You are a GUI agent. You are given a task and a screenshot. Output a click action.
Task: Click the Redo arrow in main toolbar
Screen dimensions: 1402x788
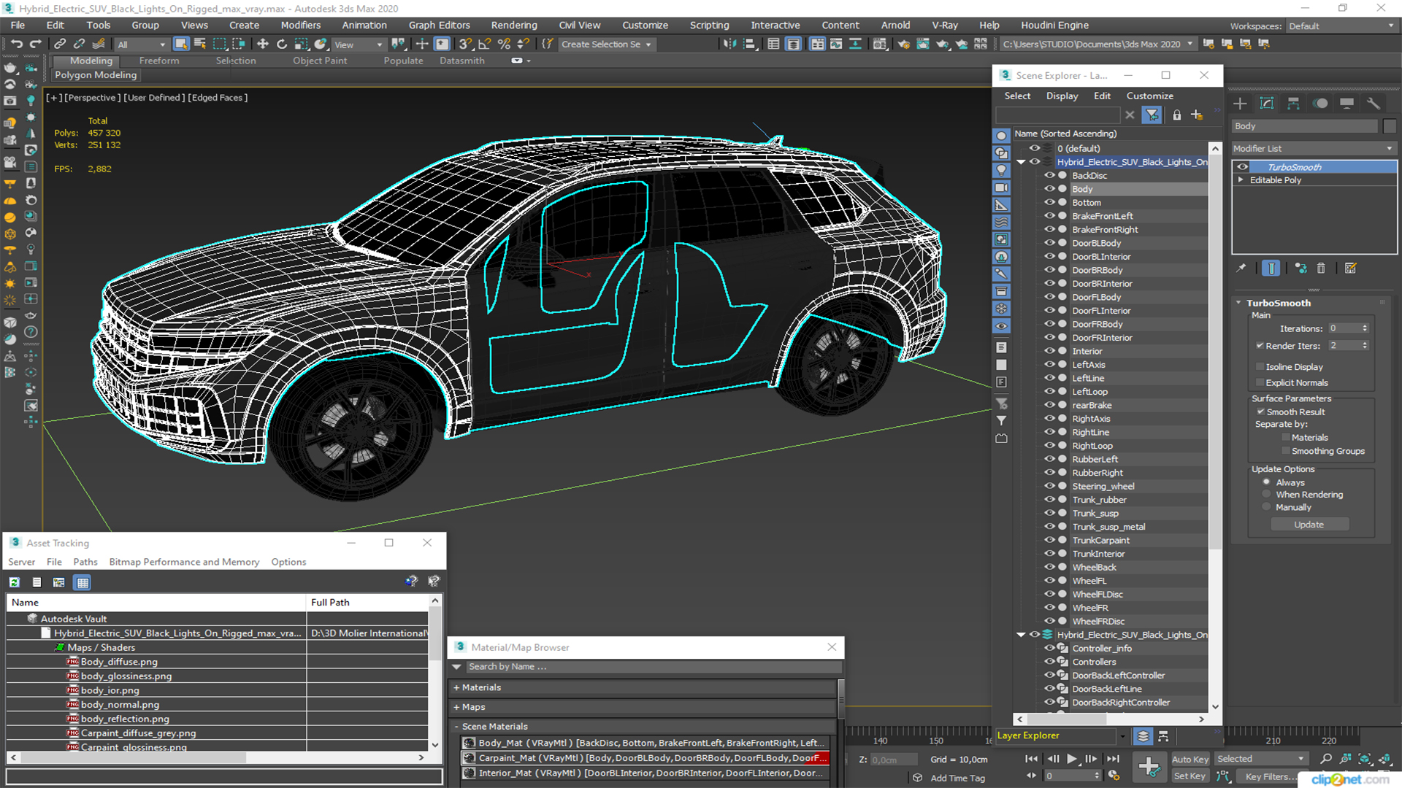(35, 45)
